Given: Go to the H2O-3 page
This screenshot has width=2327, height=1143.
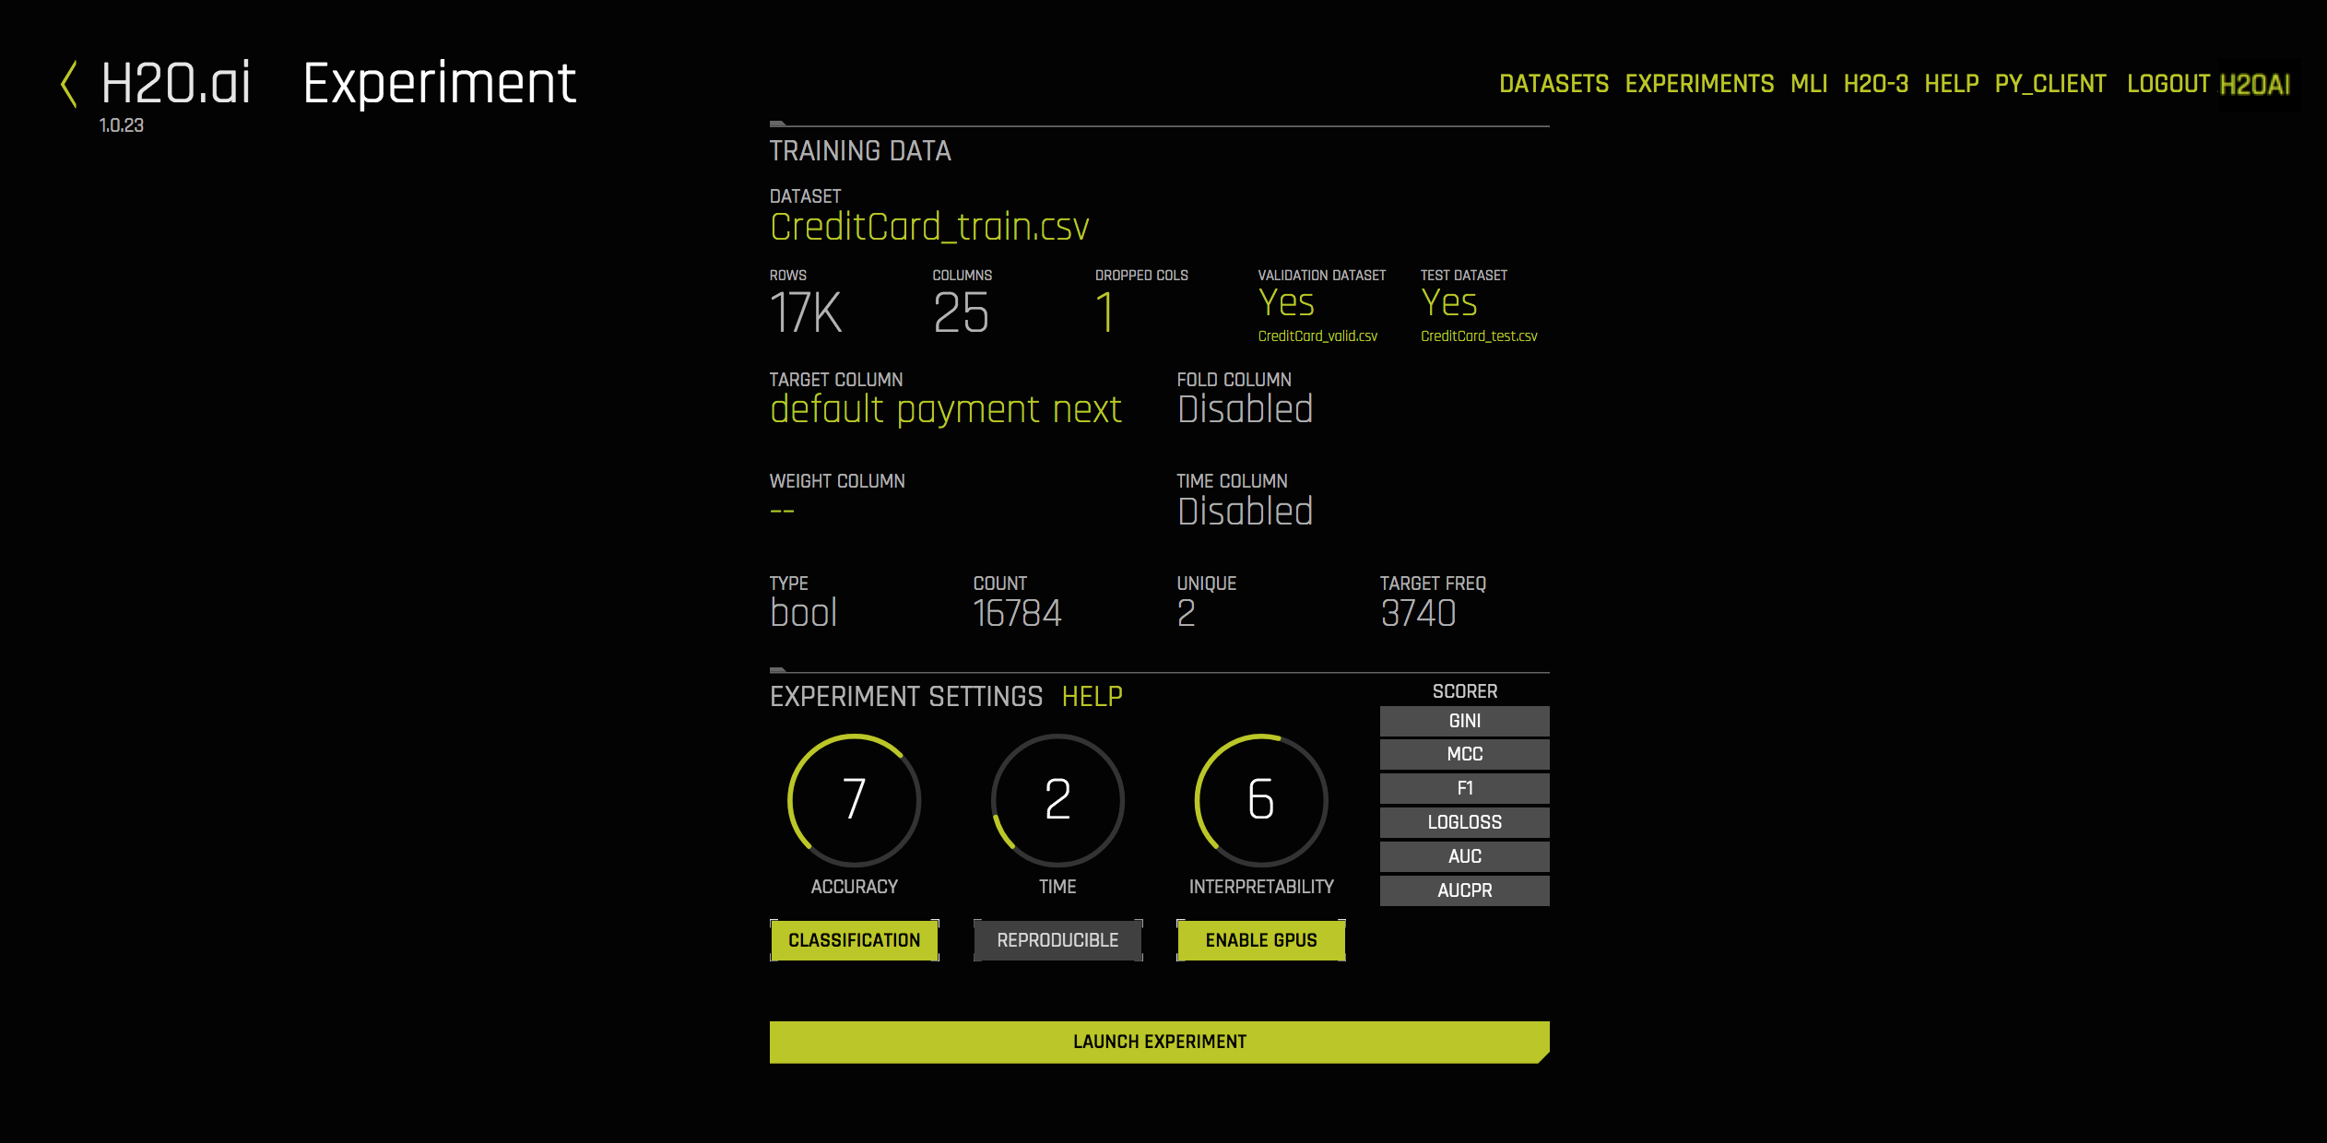Looking at the screenshot, I should click(x=1875, y=84).
